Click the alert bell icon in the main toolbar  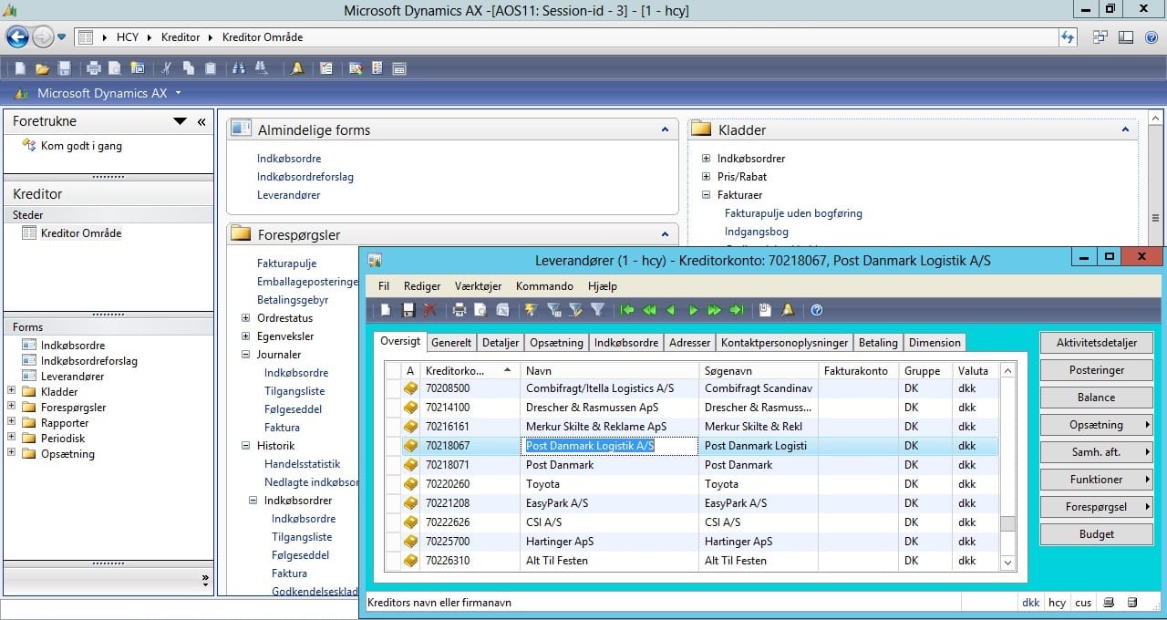pos(297,68)
